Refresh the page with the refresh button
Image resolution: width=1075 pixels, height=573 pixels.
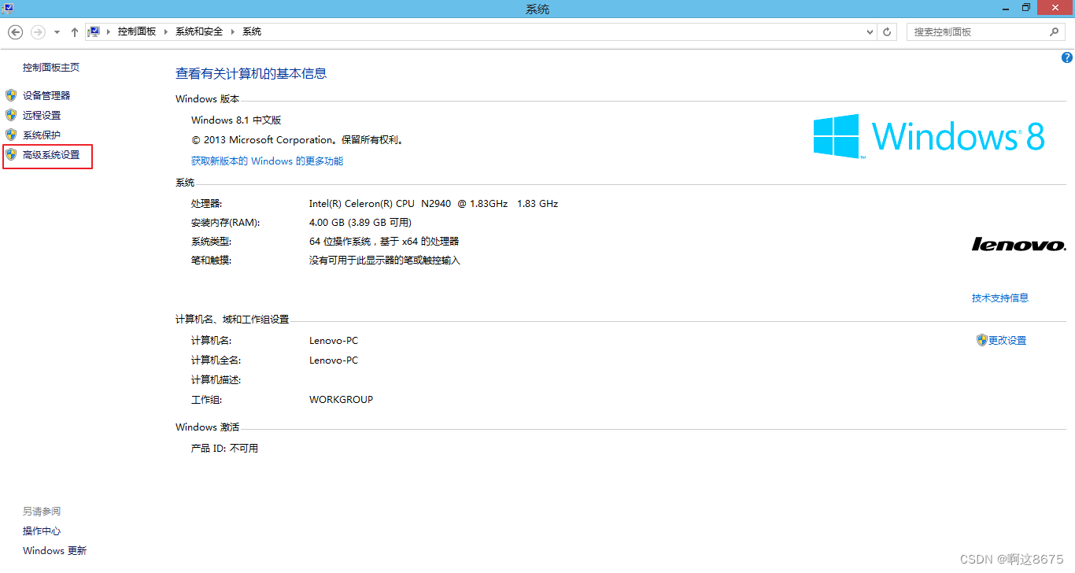[x=888, y=32]
